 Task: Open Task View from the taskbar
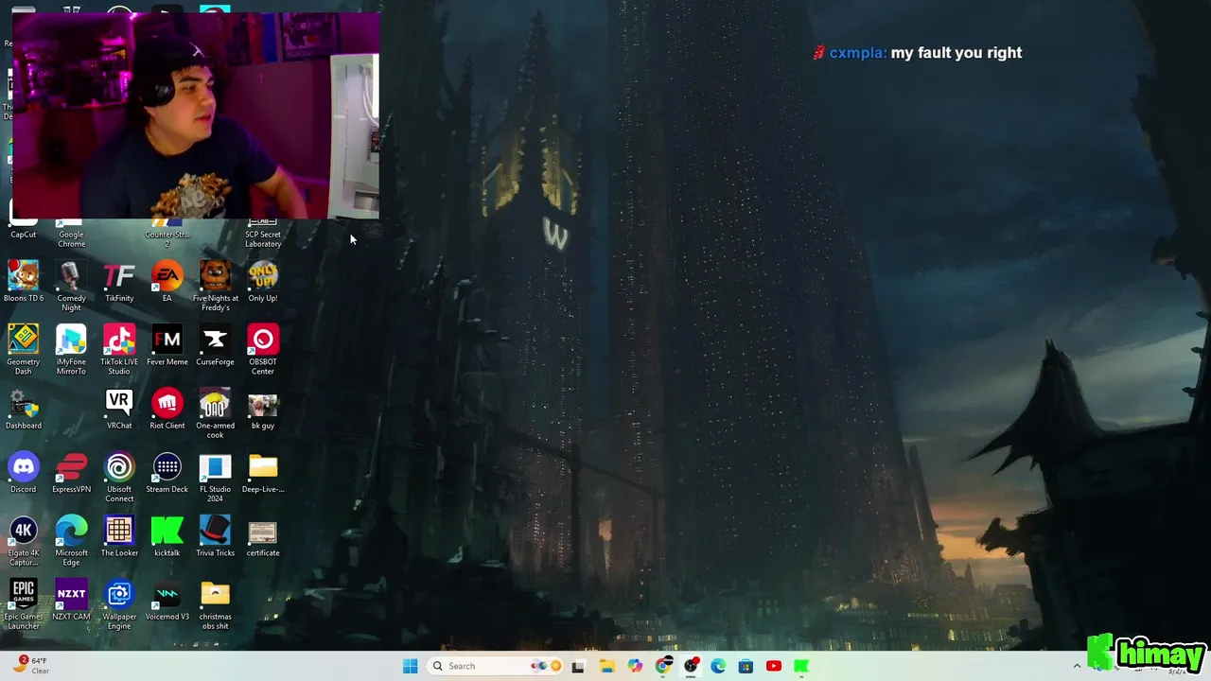(578, 666)
